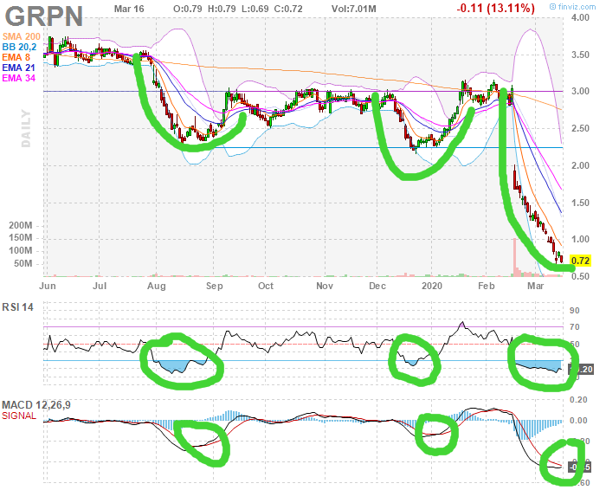
Task: Click the 'Jul' month label on time axis
Action: point(100,286)
